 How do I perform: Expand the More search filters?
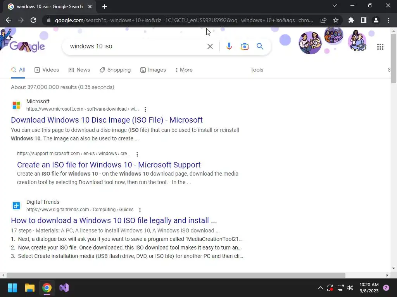point(184,70)
